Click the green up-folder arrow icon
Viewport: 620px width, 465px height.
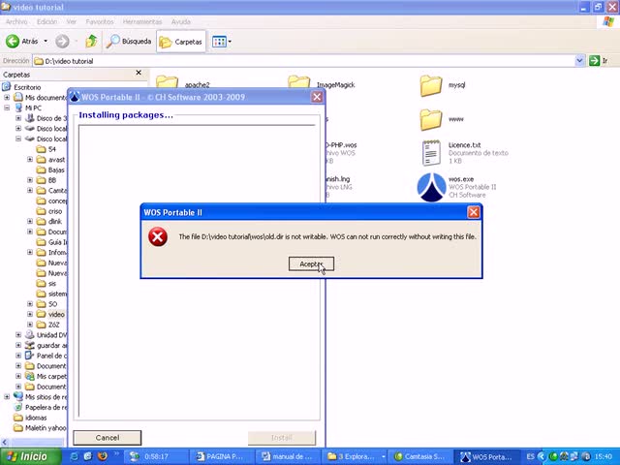[x=91, y=41]
